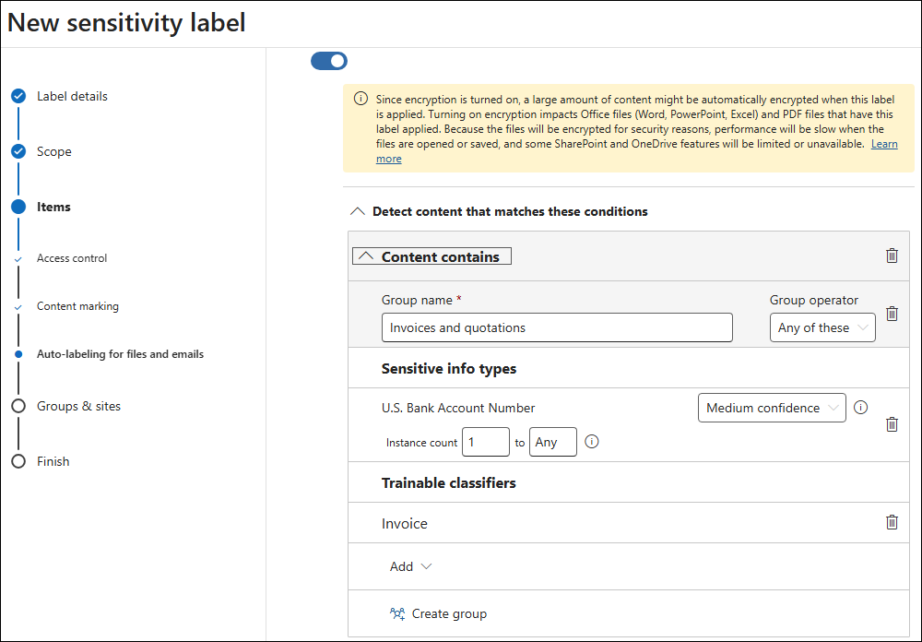Go to Items step
The height and width of the screenshot is (642, 922).
[53, 207]
